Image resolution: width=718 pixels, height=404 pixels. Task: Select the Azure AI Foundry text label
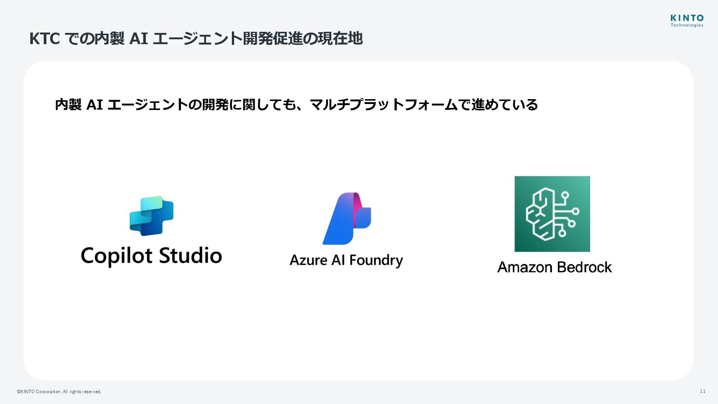[346, 260]
